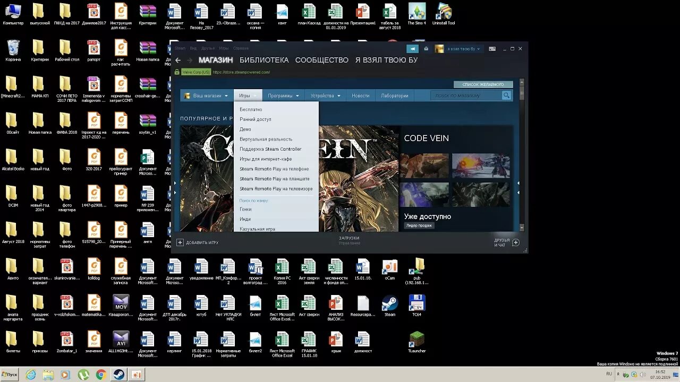
Task: Click the Steam forward navigation arrow
Action: coord(190,60)
